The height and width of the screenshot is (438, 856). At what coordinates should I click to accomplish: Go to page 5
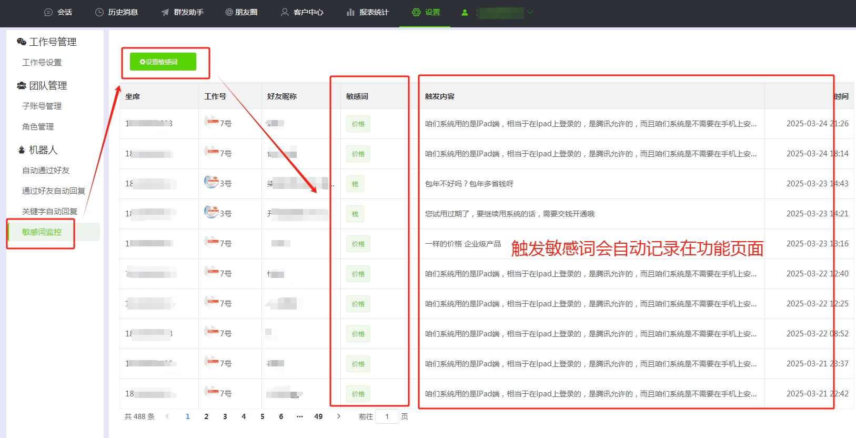[x=263, y=416]
